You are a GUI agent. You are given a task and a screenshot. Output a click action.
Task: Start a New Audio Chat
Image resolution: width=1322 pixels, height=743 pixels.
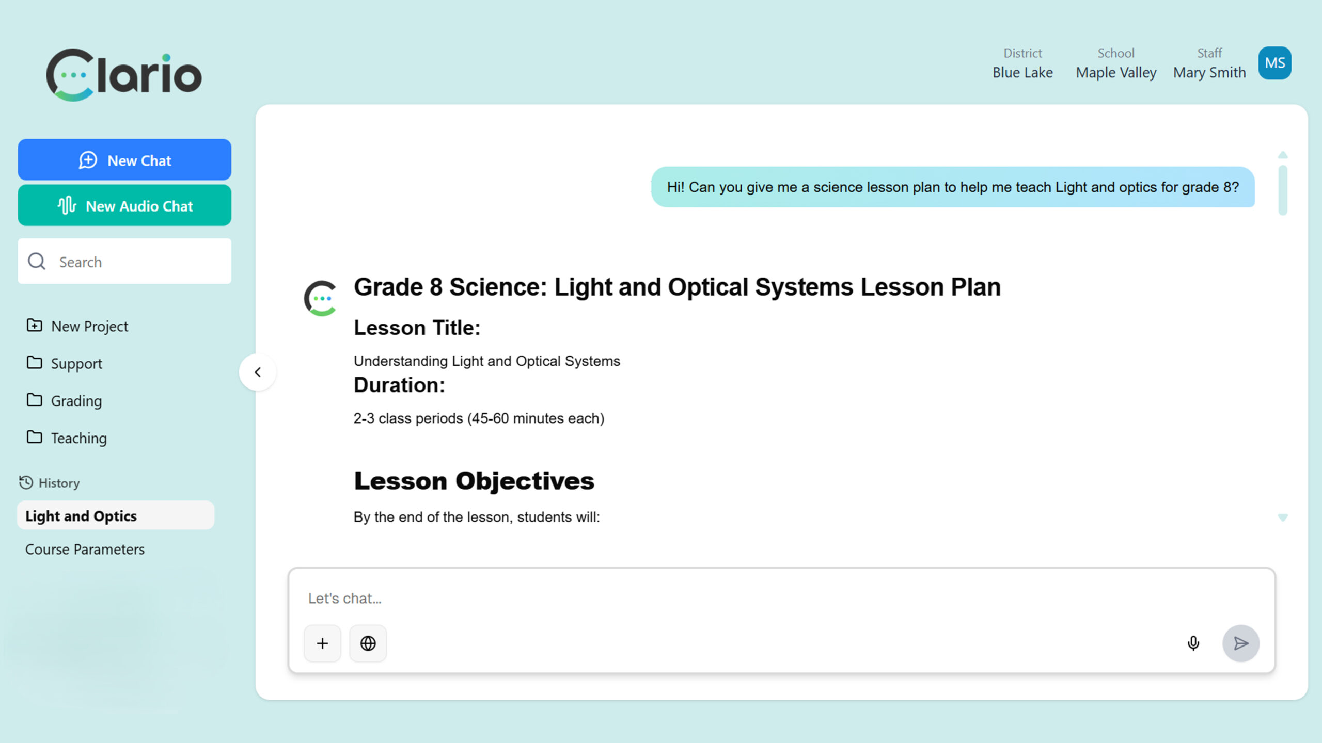(x=124, y=205)
